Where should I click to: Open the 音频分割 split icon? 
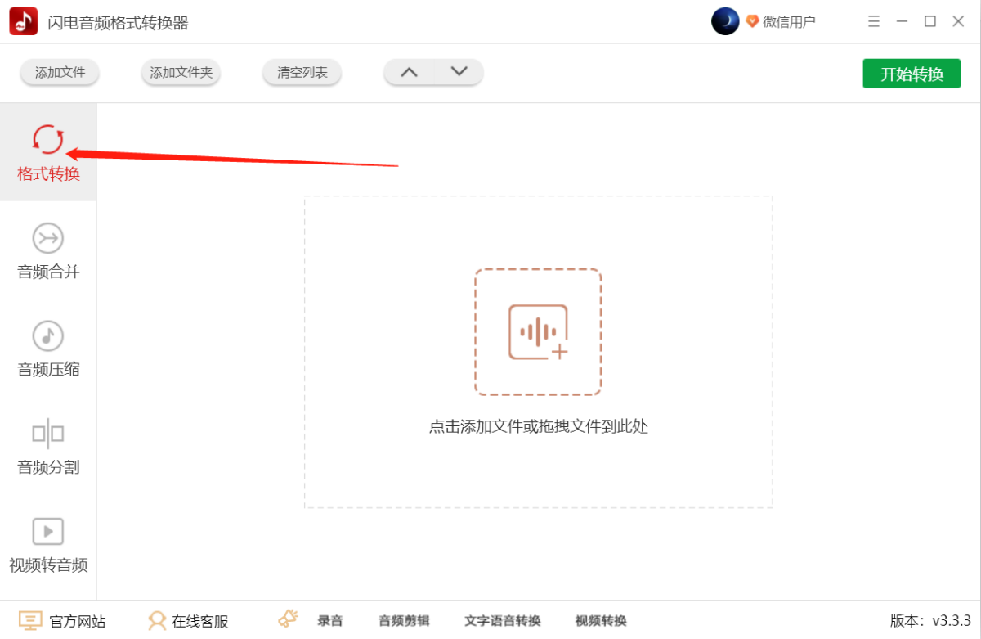pyautogui.click(x=48, y=434)
